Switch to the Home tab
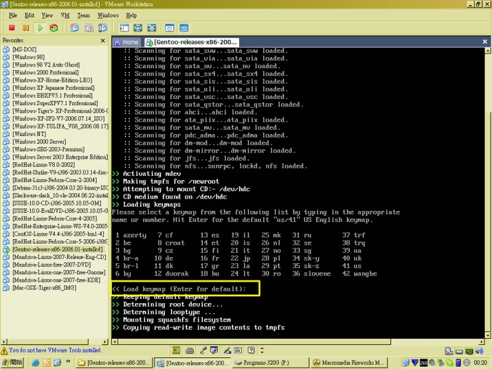 (127, 42)
